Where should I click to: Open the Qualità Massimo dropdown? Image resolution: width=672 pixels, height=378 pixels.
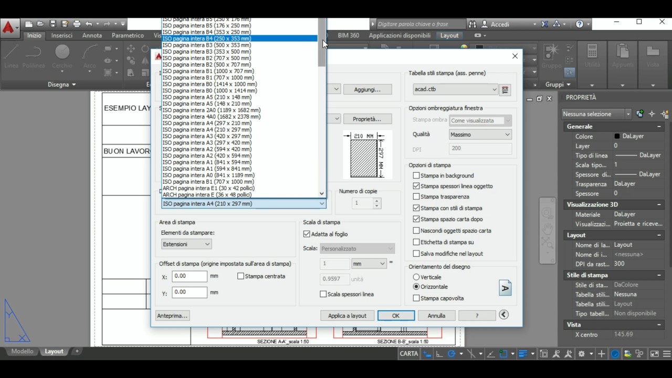pos(480,134)
